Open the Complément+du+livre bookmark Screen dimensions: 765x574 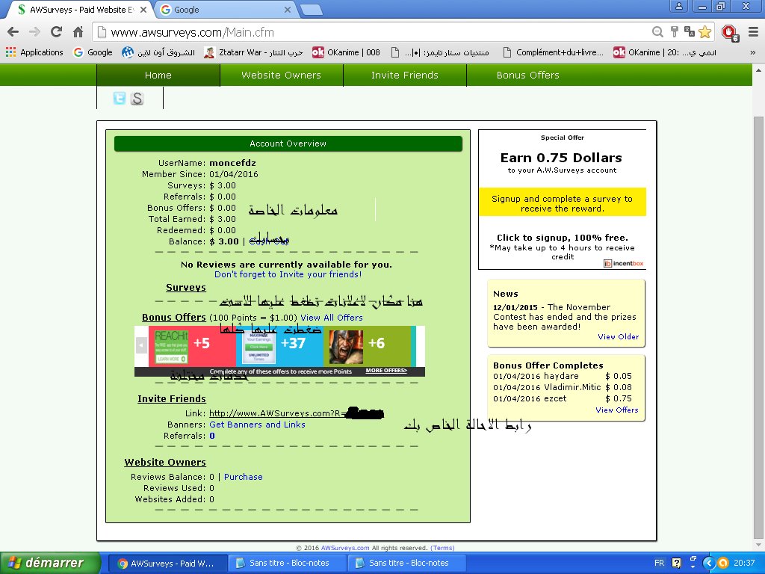point(553,52)
